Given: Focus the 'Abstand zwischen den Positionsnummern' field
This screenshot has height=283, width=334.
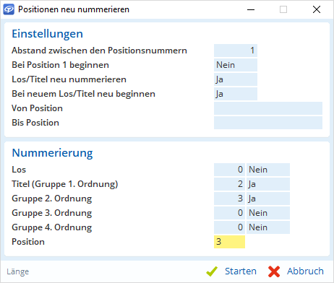Looking at the screenshot, I should point(236,51).
